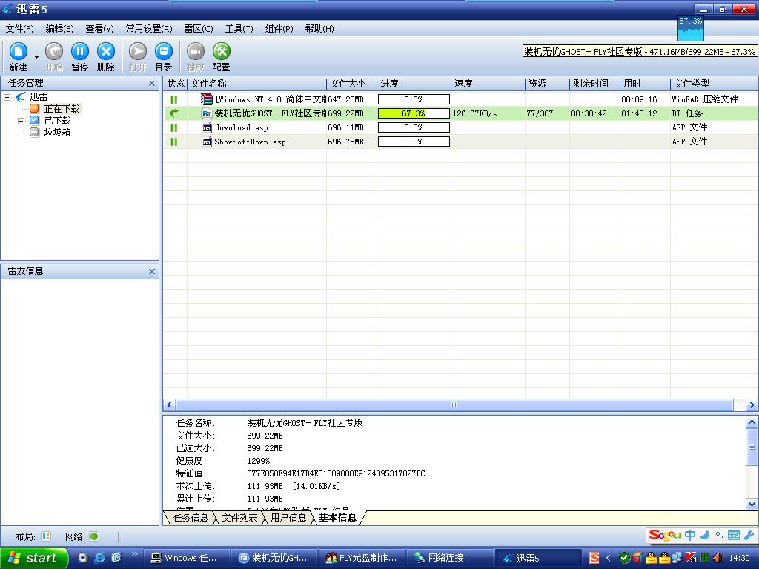Sort by the 用时 column header
This screenshot has width=759, height=569.
click(646, 84)
